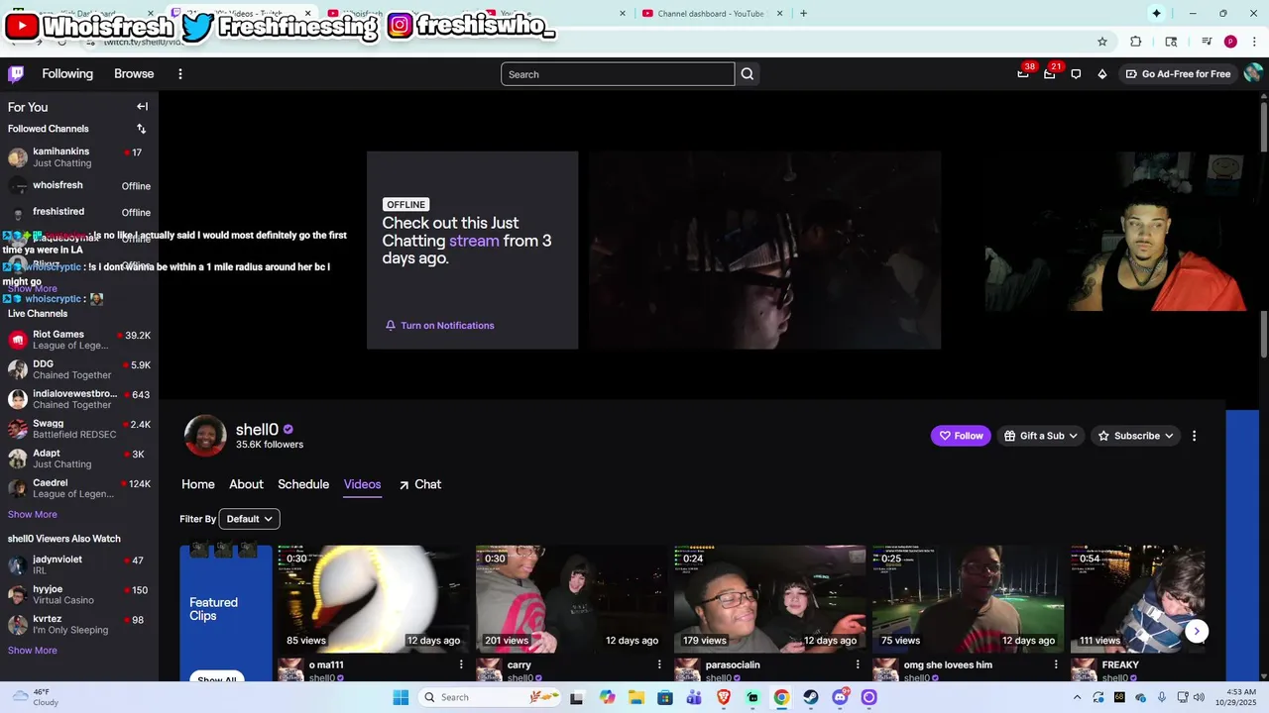Open the Twitch top nav more-options menu
The width and height of the screenshot is (1269, 713).
(179, 74)
